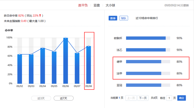This screenshot has width=194, height=108.
Task: Click the 09/02 bar in chart
Action: (20, 69)
